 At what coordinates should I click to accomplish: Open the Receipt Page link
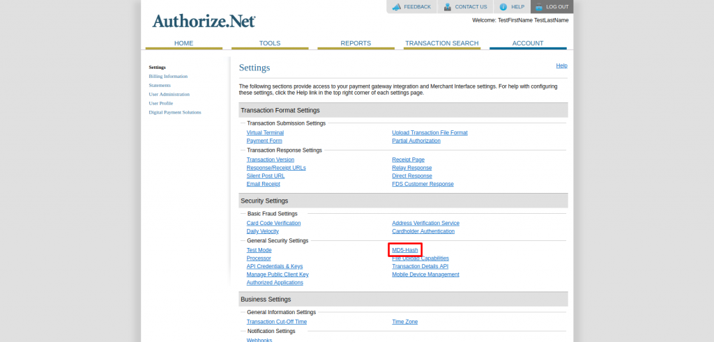click(409, 160)
